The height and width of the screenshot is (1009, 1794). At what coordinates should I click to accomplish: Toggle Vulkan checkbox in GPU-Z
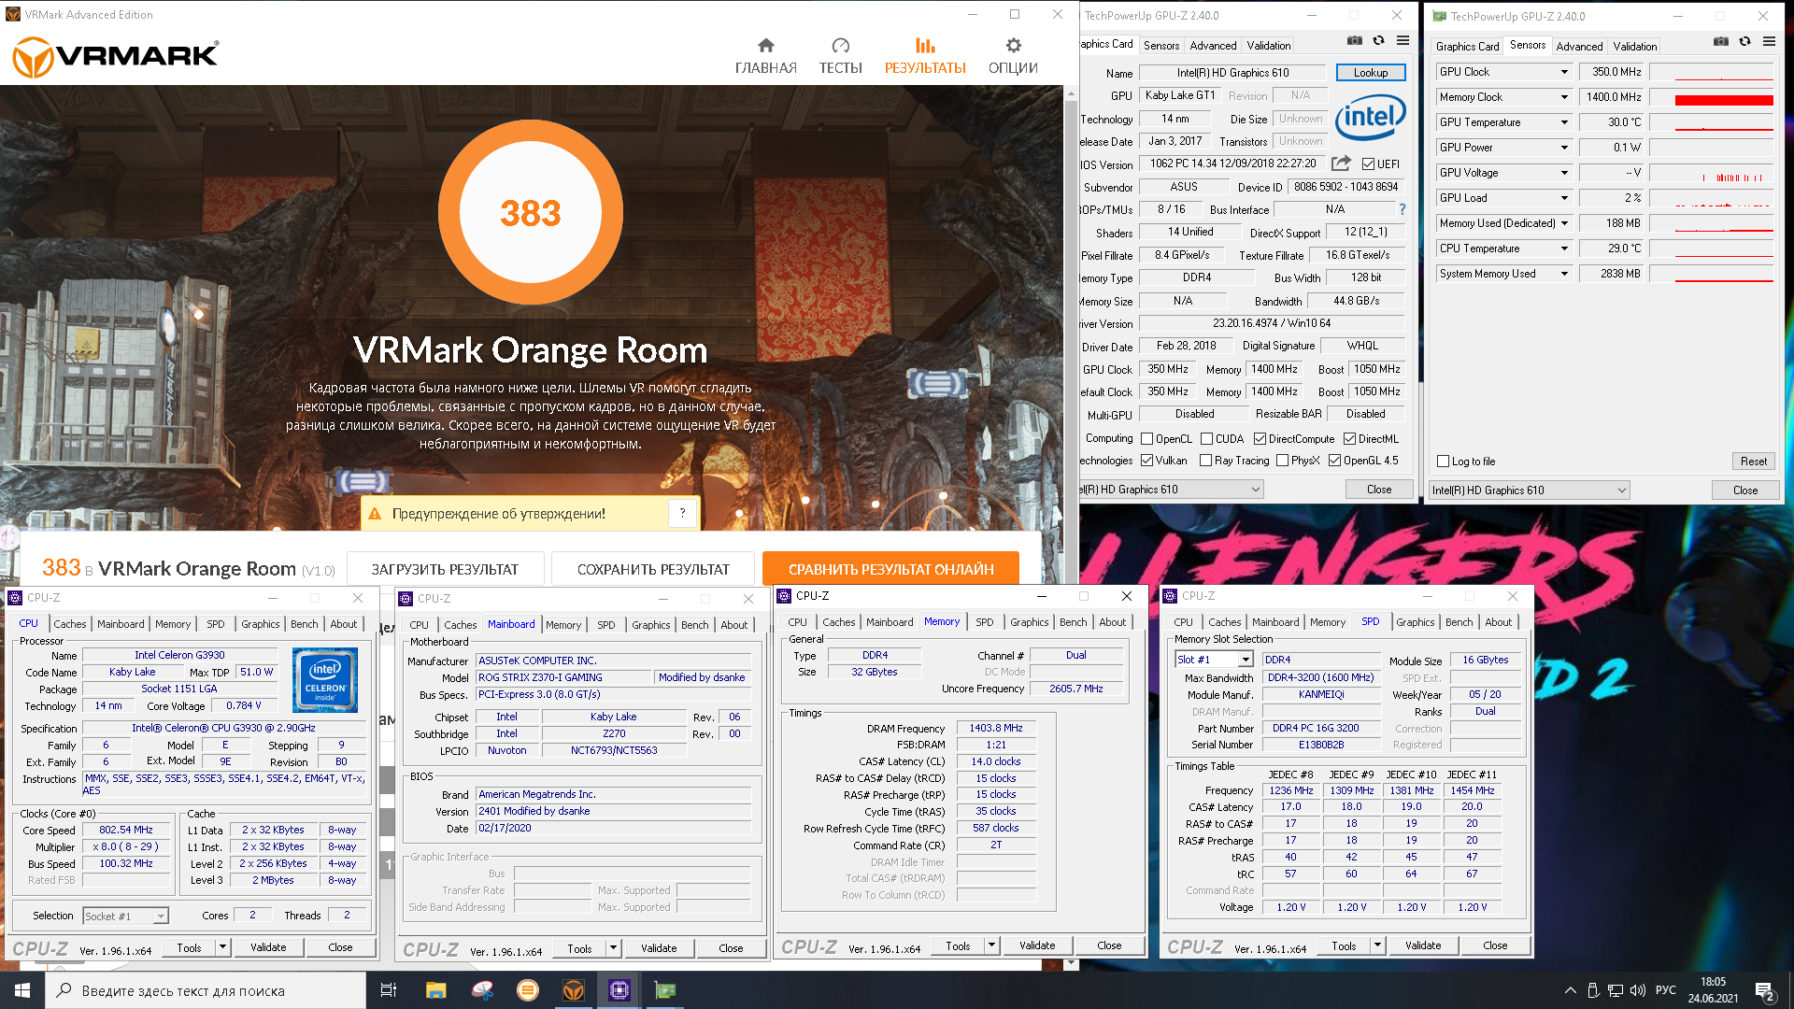pyautogui.click(x=1146, y=461)
